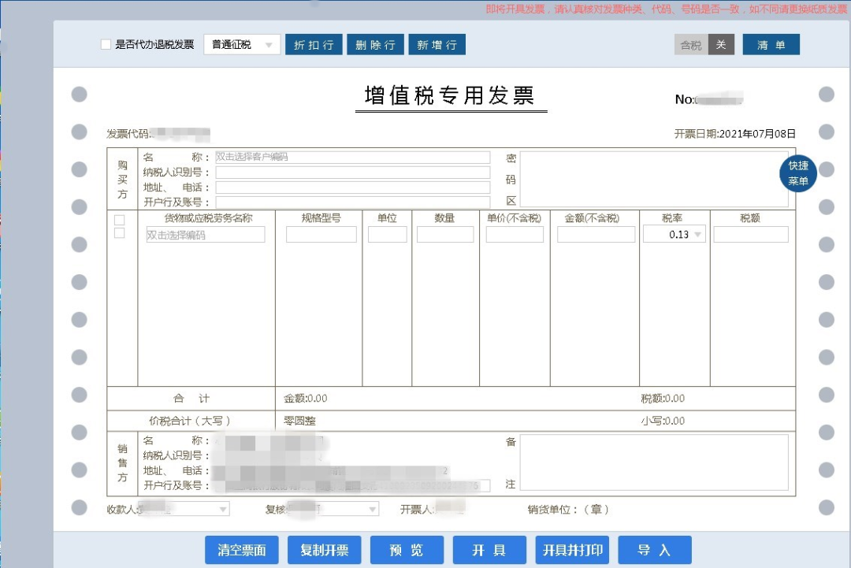The height and width of the screenshot is (568, 851).
Task: Click the 新增行 add row tool
Action: [437, 45]
